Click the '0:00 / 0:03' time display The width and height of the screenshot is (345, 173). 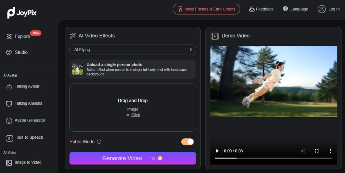click(233, 151)
